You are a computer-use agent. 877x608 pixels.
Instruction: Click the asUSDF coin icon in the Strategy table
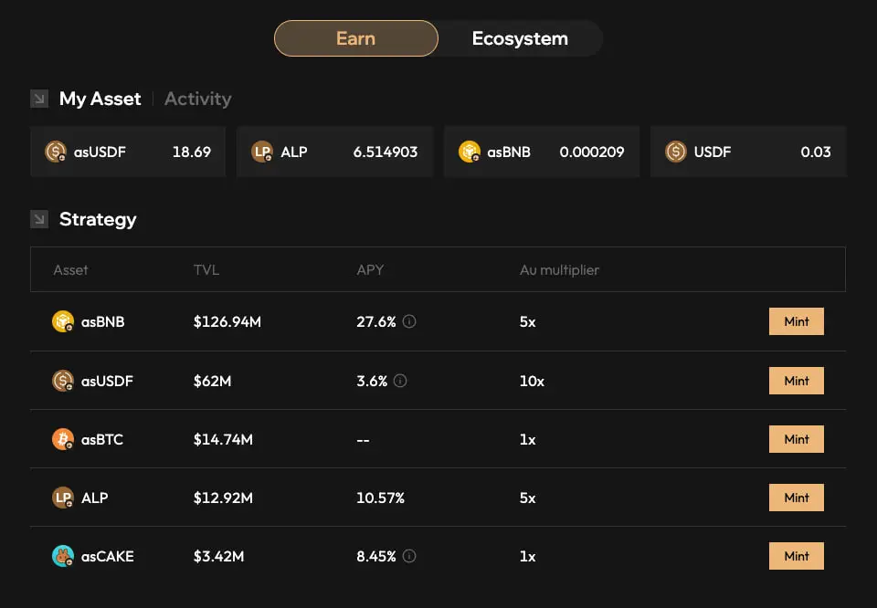click(62, 381)
